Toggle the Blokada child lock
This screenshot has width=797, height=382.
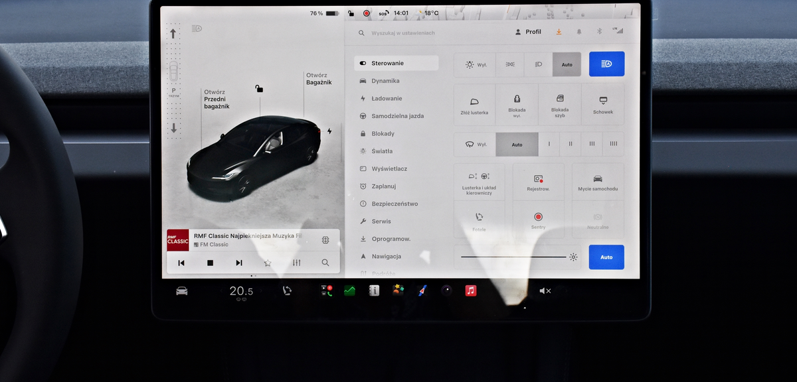tap(517, 105)
